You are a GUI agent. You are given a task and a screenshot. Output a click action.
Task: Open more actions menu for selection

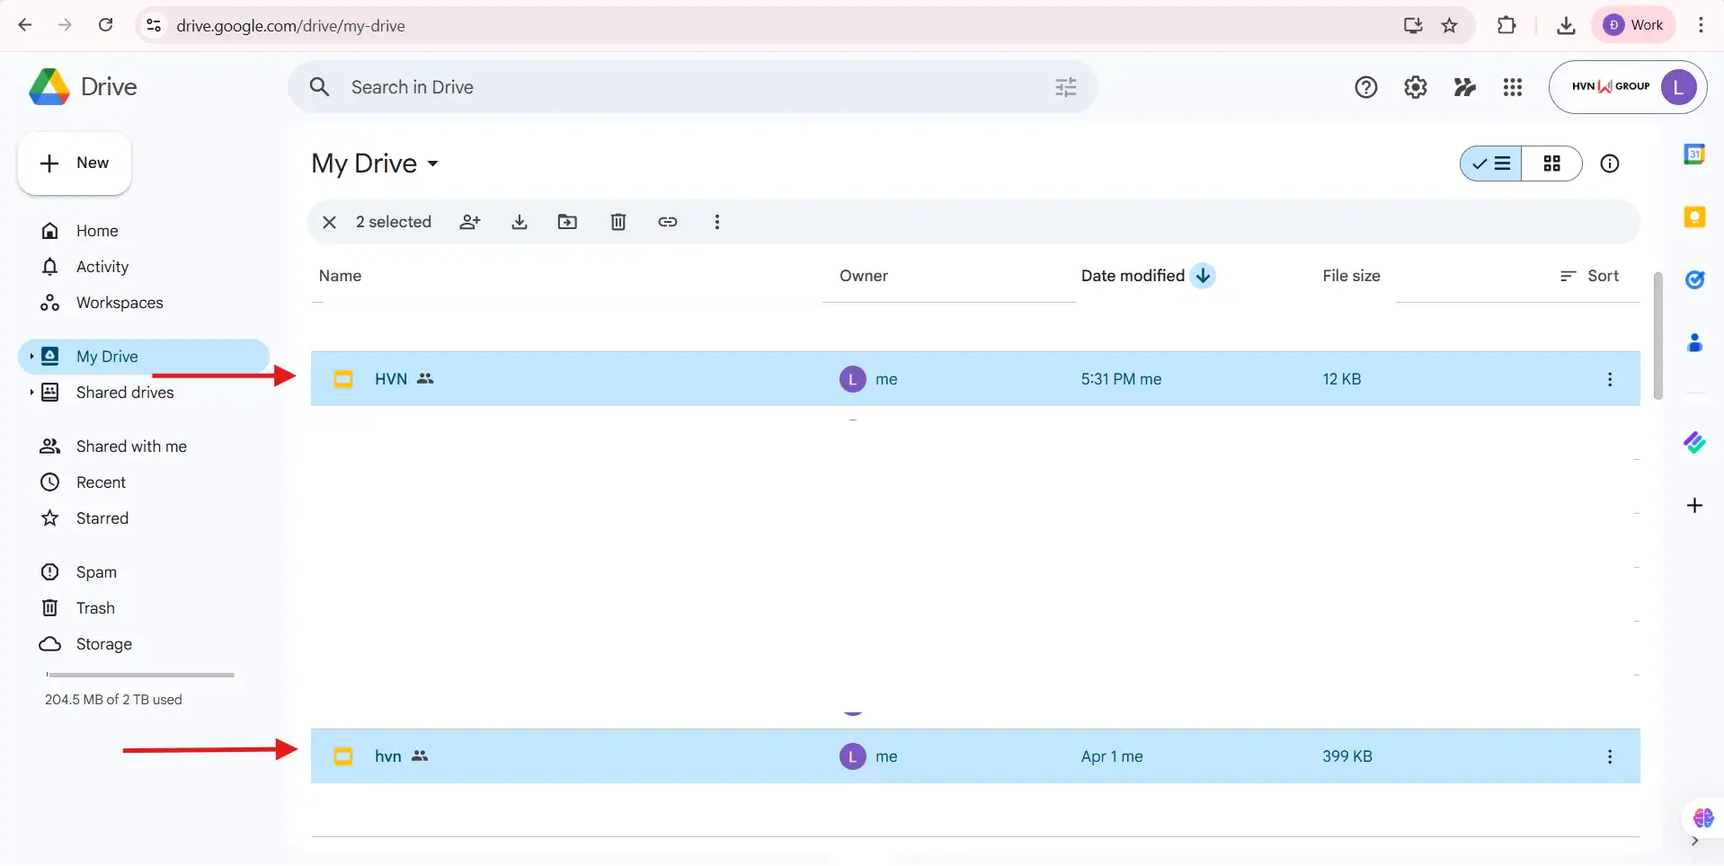coord(717,222)
